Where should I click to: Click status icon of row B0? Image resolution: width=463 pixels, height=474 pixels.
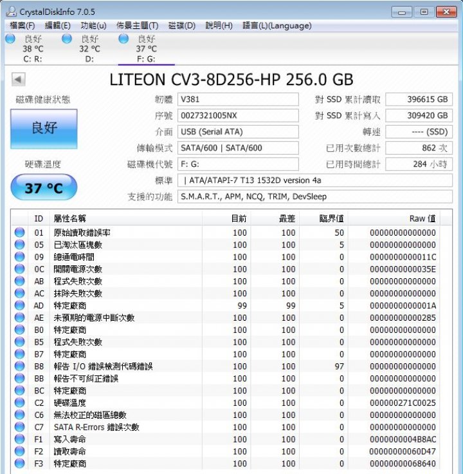tap(20, 330)
